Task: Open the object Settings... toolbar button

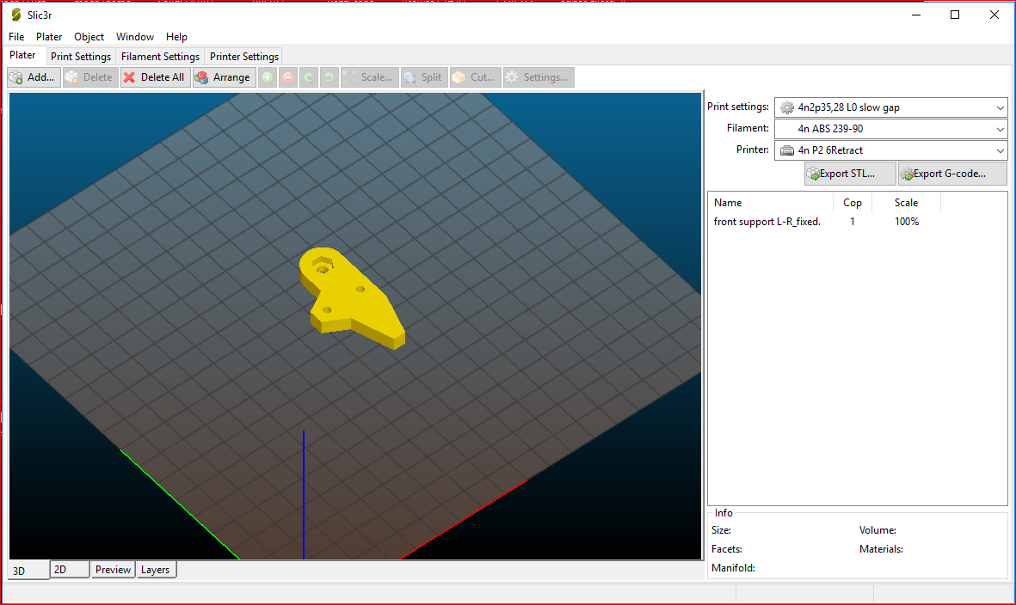Action: point(538,77)
